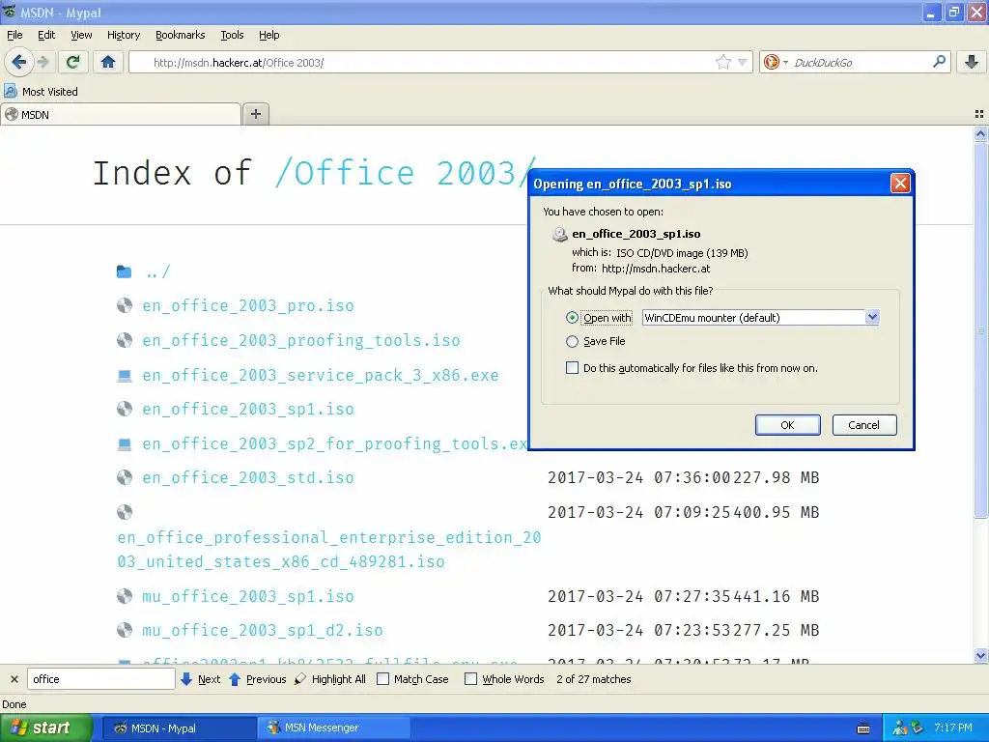Click the MSDN - Mypal taskbar button
Image resolution: width=989 pixels, height=742 pixels.
coord(179,728)
